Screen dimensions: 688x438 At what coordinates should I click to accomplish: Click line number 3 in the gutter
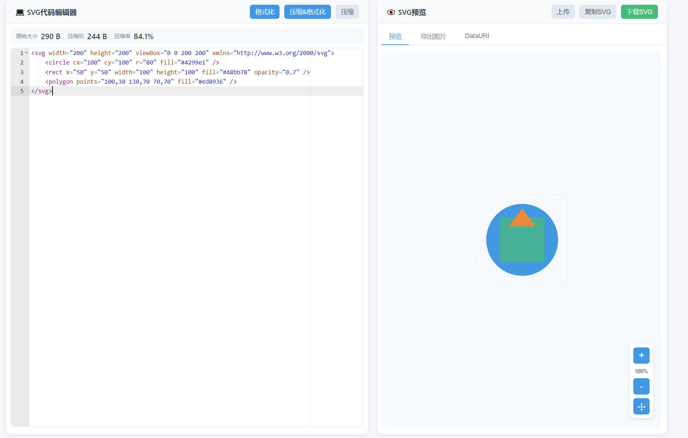pyautogui.click(x=22, y=72)
